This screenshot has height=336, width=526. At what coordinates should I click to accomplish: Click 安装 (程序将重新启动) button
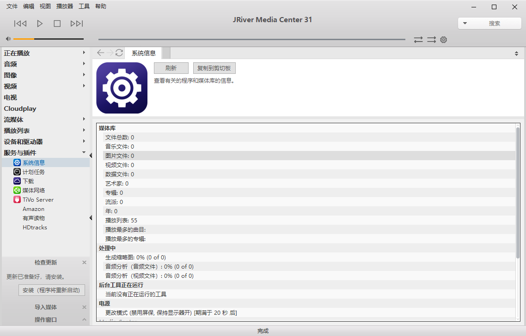coord(51,290)
